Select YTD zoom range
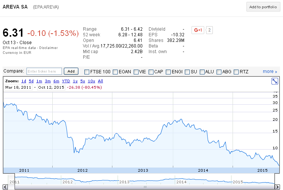The width and height of the screenshot is (283, 190). click(66, 81)
